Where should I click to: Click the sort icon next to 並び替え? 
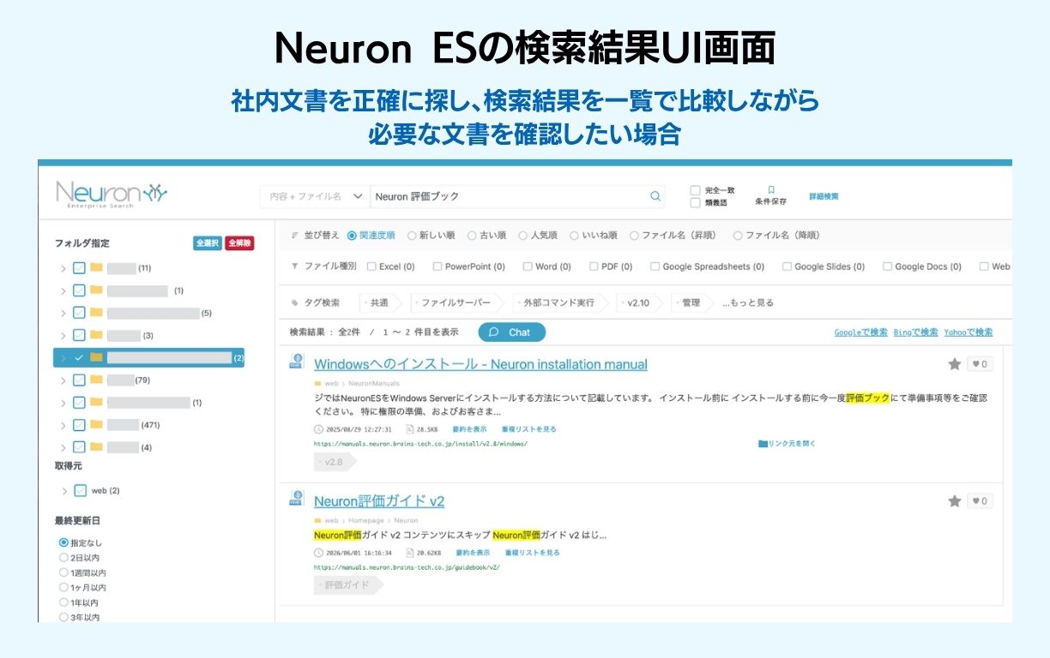point(296,235)
